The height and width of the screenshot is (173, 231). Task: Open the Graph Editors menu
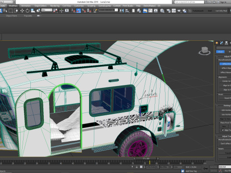(40, 6)
